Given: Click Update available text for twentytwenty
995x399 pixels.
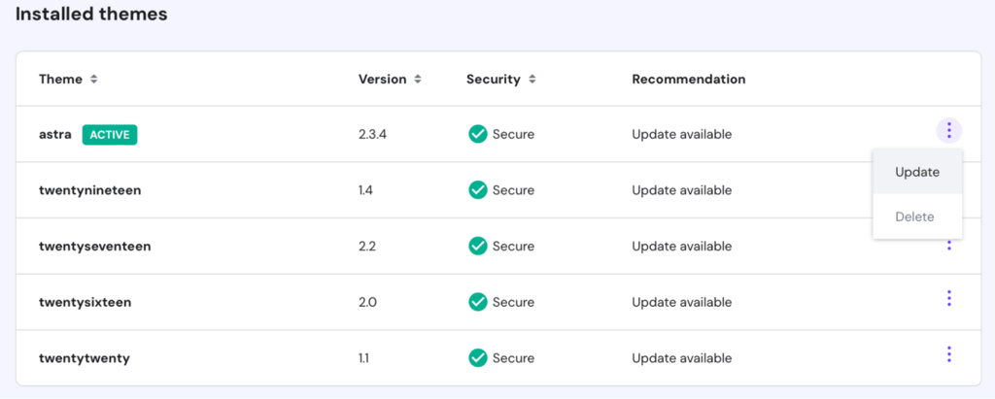Looking at the screenshot, I should [681, 358].
